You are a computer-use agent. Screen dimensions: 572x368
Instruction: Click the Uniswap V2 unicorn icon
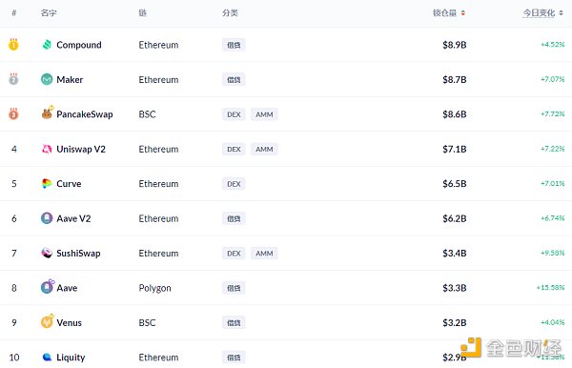(x=47, y=149)
